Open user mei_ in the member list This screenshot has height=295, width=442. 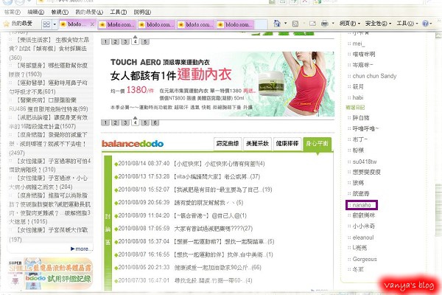click(359, 44)
